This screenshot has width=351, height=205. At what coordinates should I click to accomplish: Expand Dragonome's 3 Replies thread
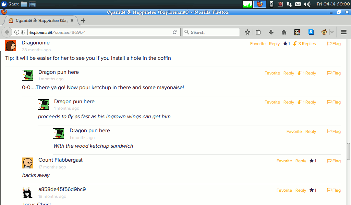tap(304, 44)
